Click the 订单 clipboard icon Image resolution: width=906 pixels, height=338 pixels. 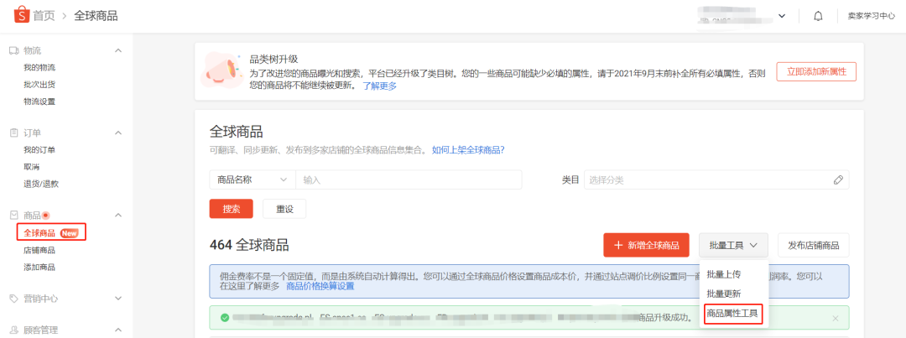[13, 133]
